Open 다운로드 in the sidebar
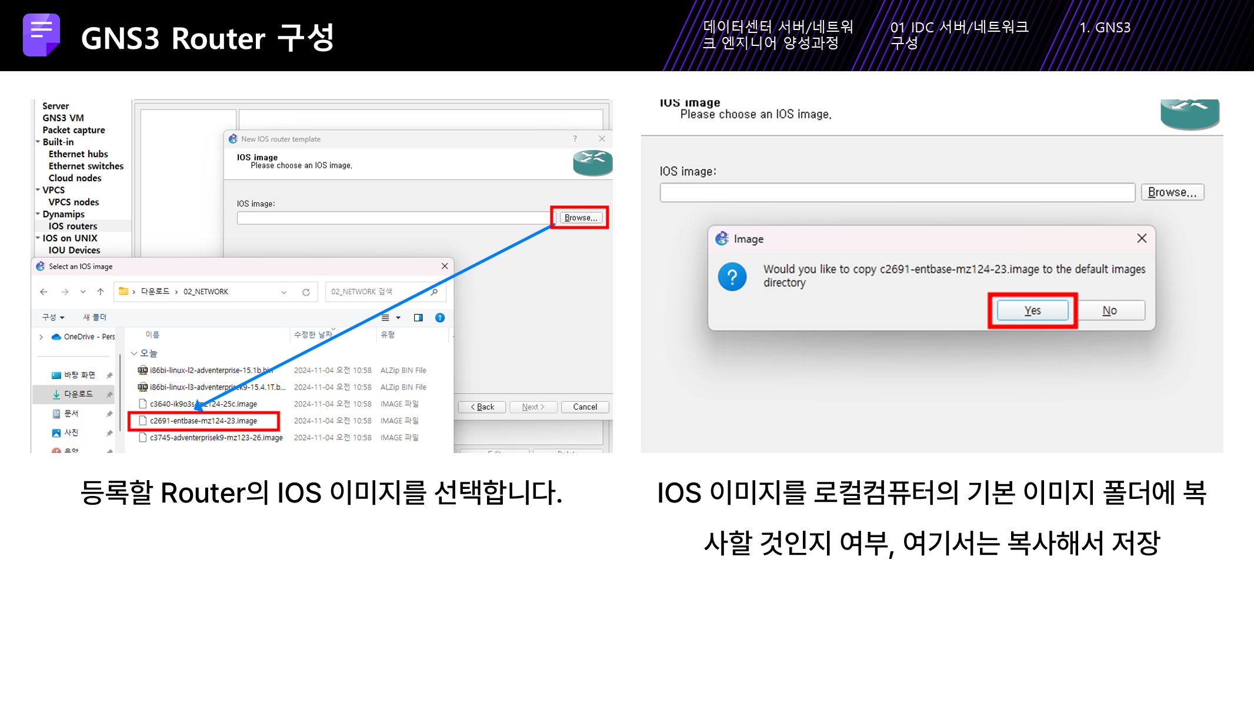Viewport: 1254px width, 706px height. [78, 394]
